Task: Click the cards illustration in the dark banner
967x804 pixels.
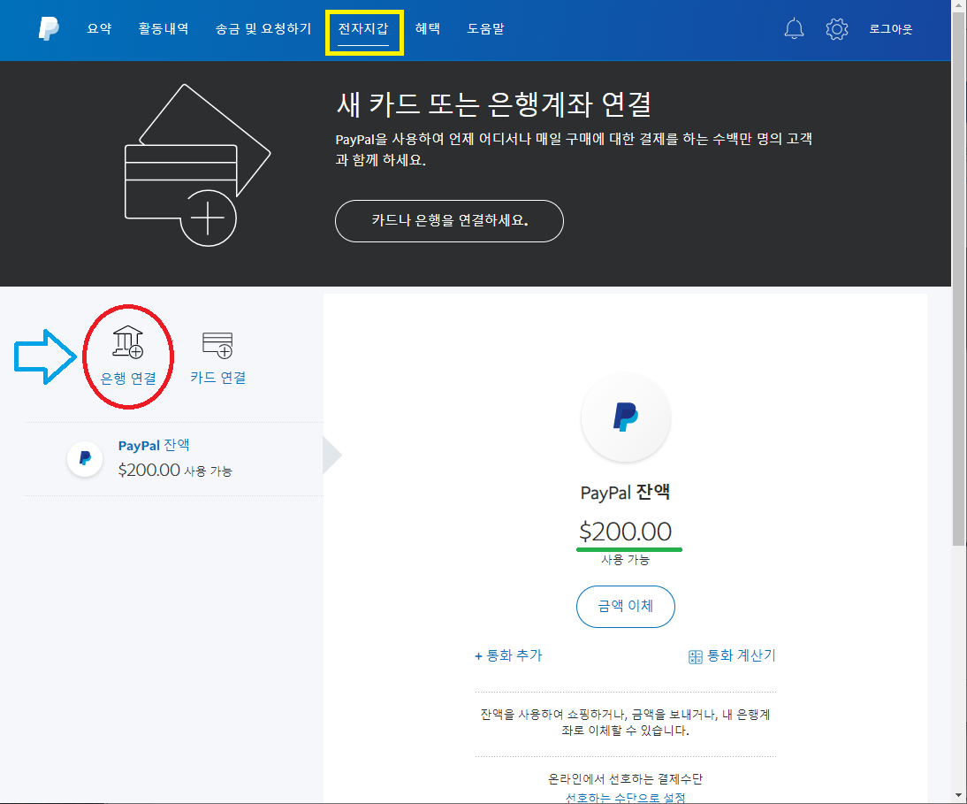Action: point(197,165)
